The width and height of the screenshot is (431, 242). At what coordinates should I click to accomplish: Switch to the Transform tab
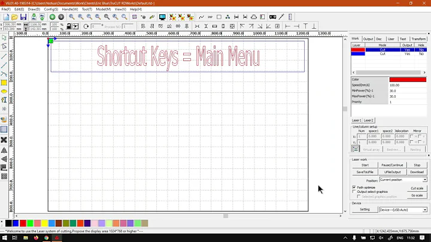[x=418, y=39]
